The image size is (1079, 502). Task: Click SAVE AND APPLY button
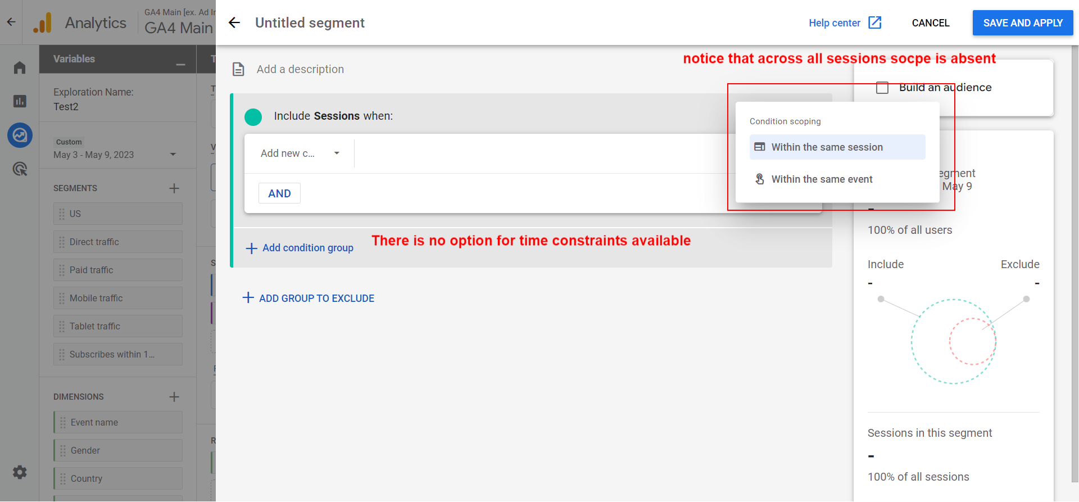(x=1022, y=23)
